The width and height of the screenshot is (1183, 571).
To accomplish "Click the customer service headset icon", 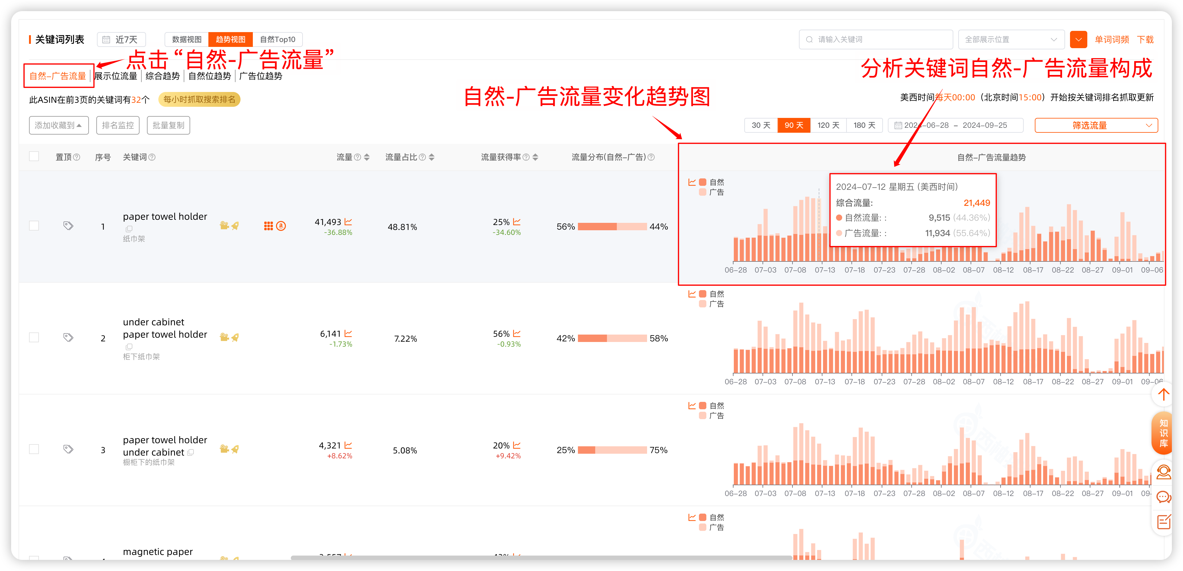I will click(1163, 472).
